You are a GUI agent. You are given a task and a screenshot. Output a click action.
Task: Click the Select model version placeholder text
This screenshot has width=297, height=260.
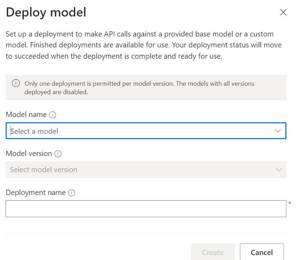click(x=43, y=170)
